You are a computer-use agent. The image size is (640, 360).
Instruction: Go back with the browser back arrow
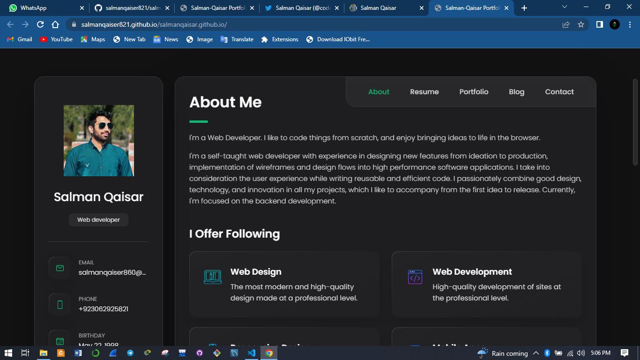tap(10, 24)
